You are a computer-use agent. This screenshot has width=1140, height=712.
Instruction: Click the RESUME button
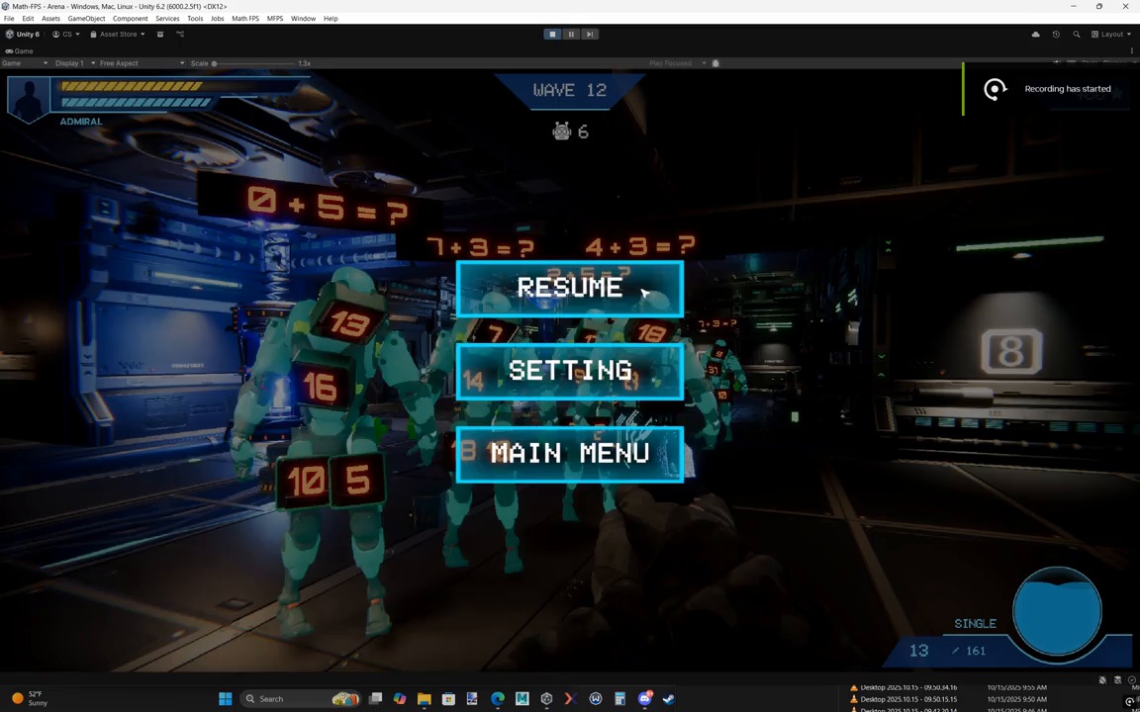(x=570, y=288)
